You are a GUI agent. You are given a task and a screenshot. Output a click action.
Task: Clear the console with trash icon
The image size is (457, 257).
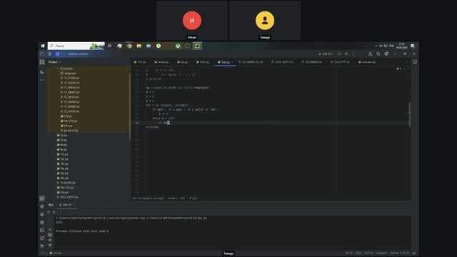[x=50, y=245]
